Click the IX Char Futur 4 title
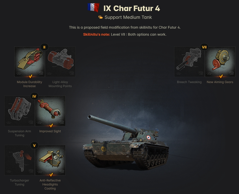Screen dimensions: 239x194 [x=132, y=8]
